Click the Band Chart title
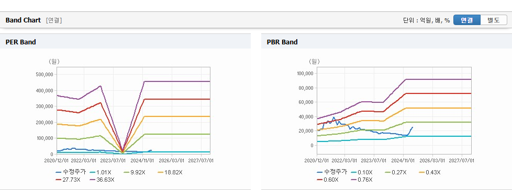The image size is (512, 190). [23, 20]
